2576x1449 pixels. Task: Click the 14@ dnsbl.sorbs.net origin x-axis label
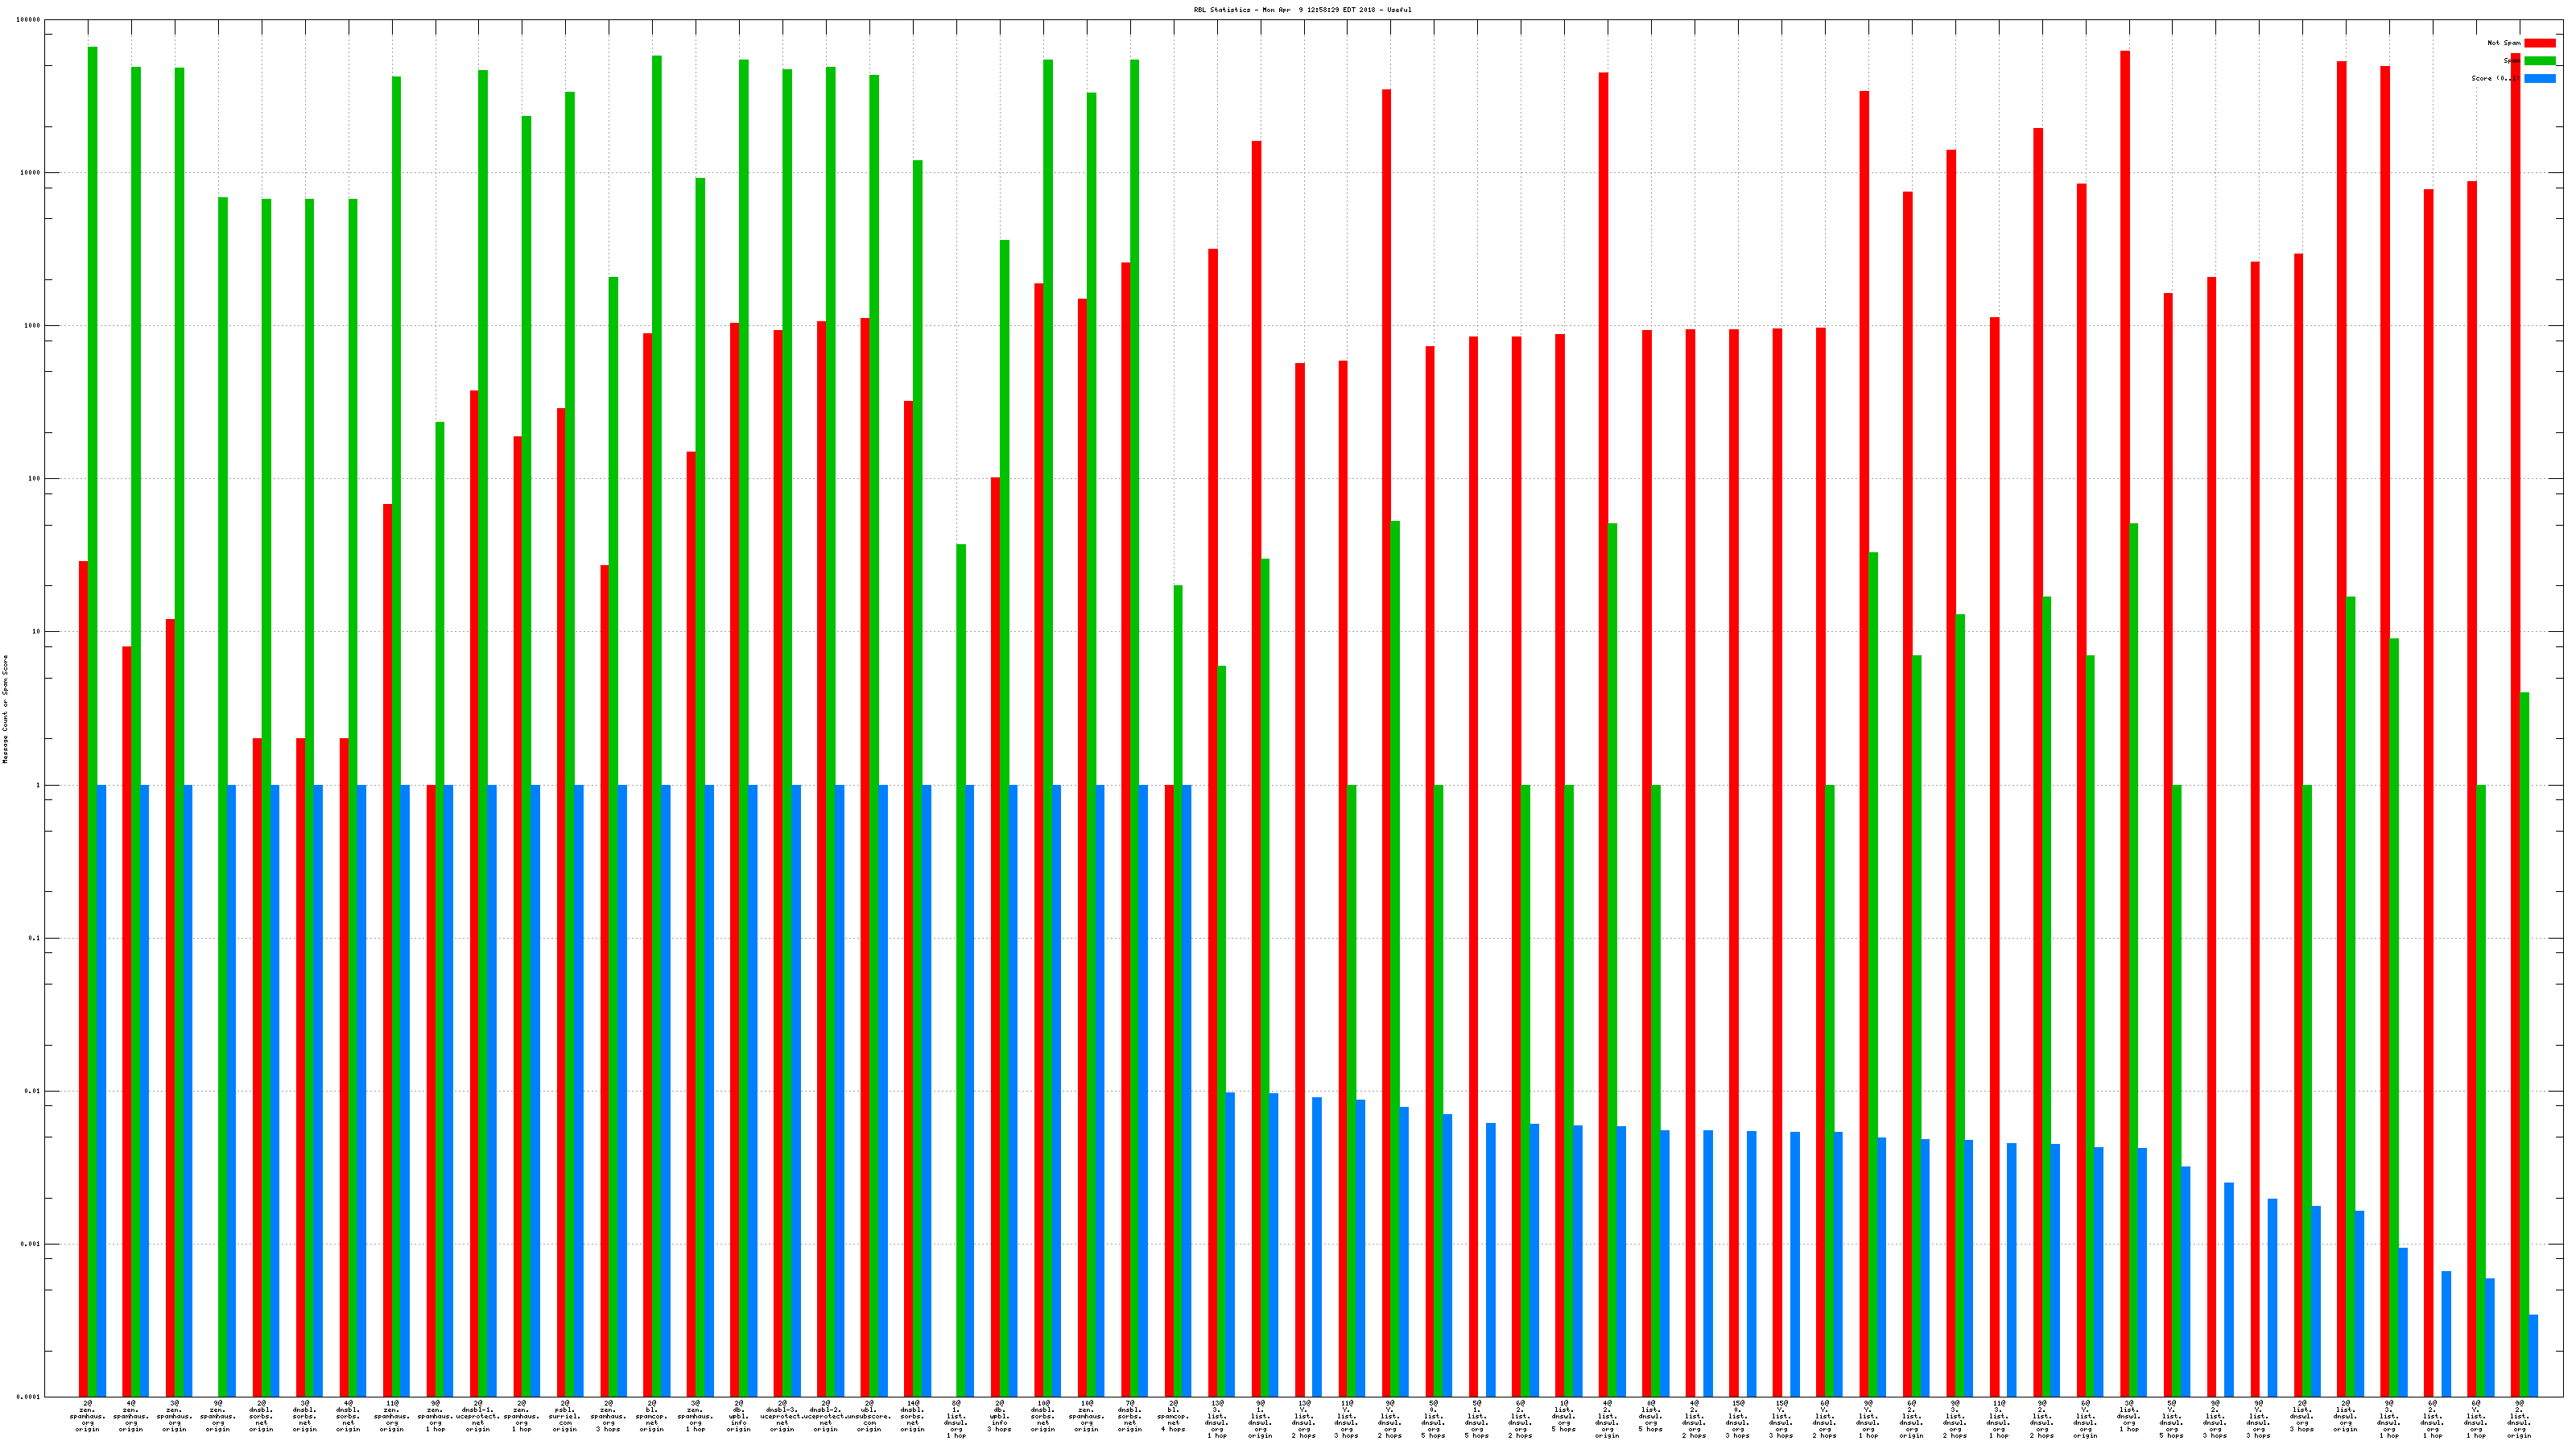pyautogui.click(x=912, y=1416)
